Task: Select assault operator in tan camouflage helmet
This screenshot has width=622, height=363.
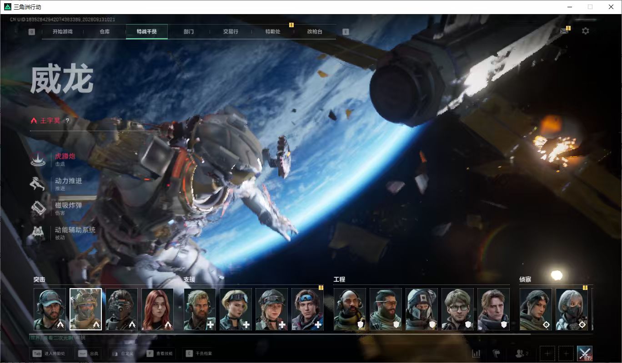Action: coord(86,309)
